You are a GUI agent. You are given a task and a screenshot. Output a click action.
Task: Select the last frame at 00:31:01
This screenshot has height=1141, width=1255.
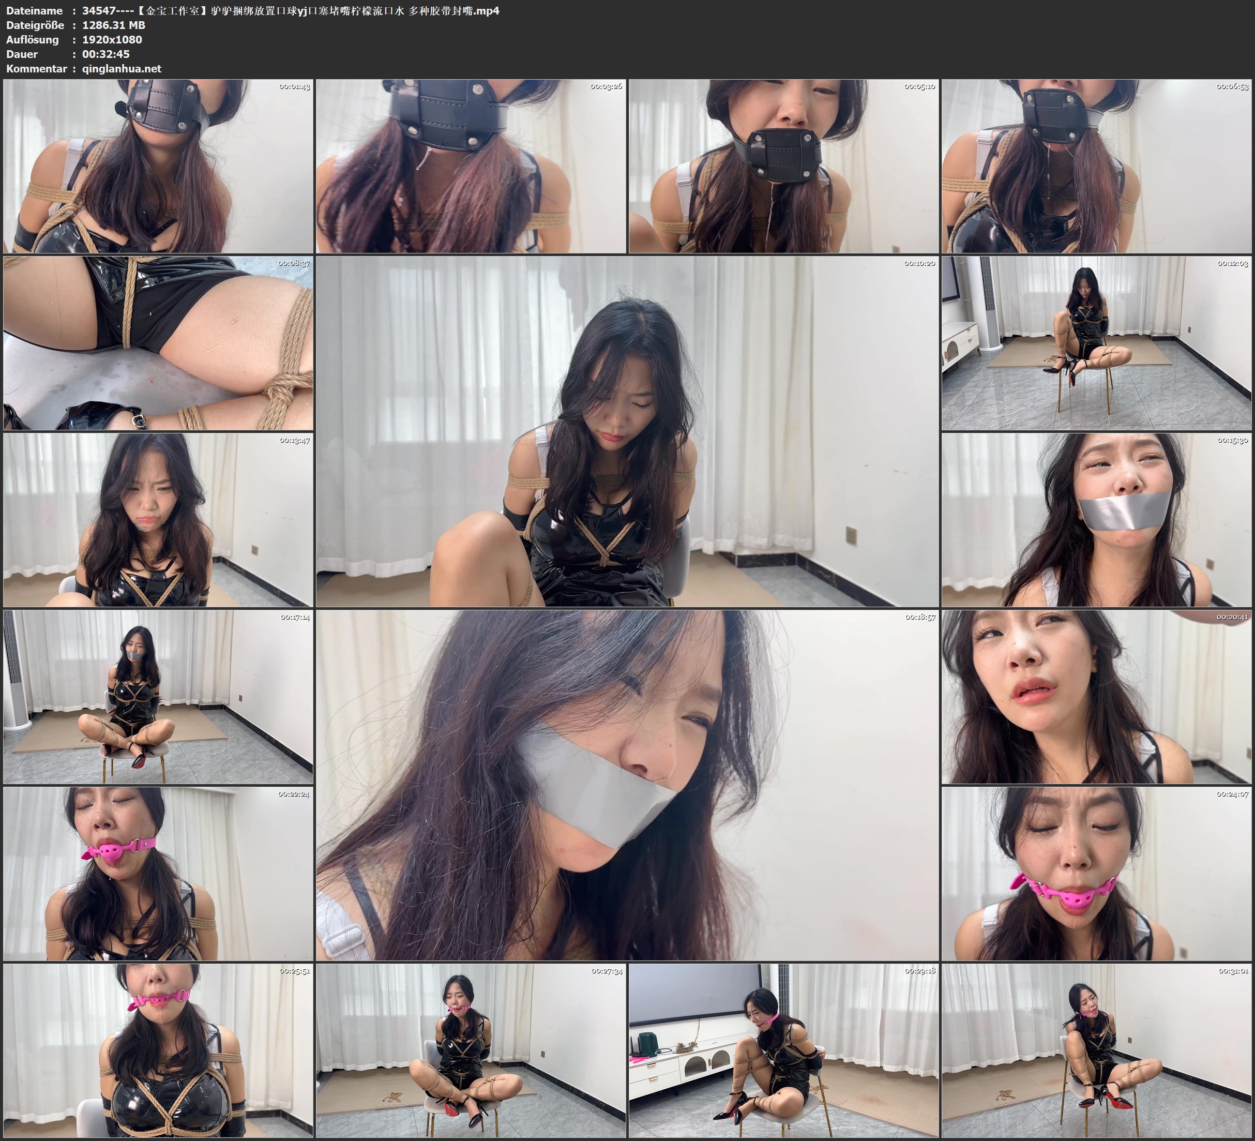[x=1096, y=1050]
